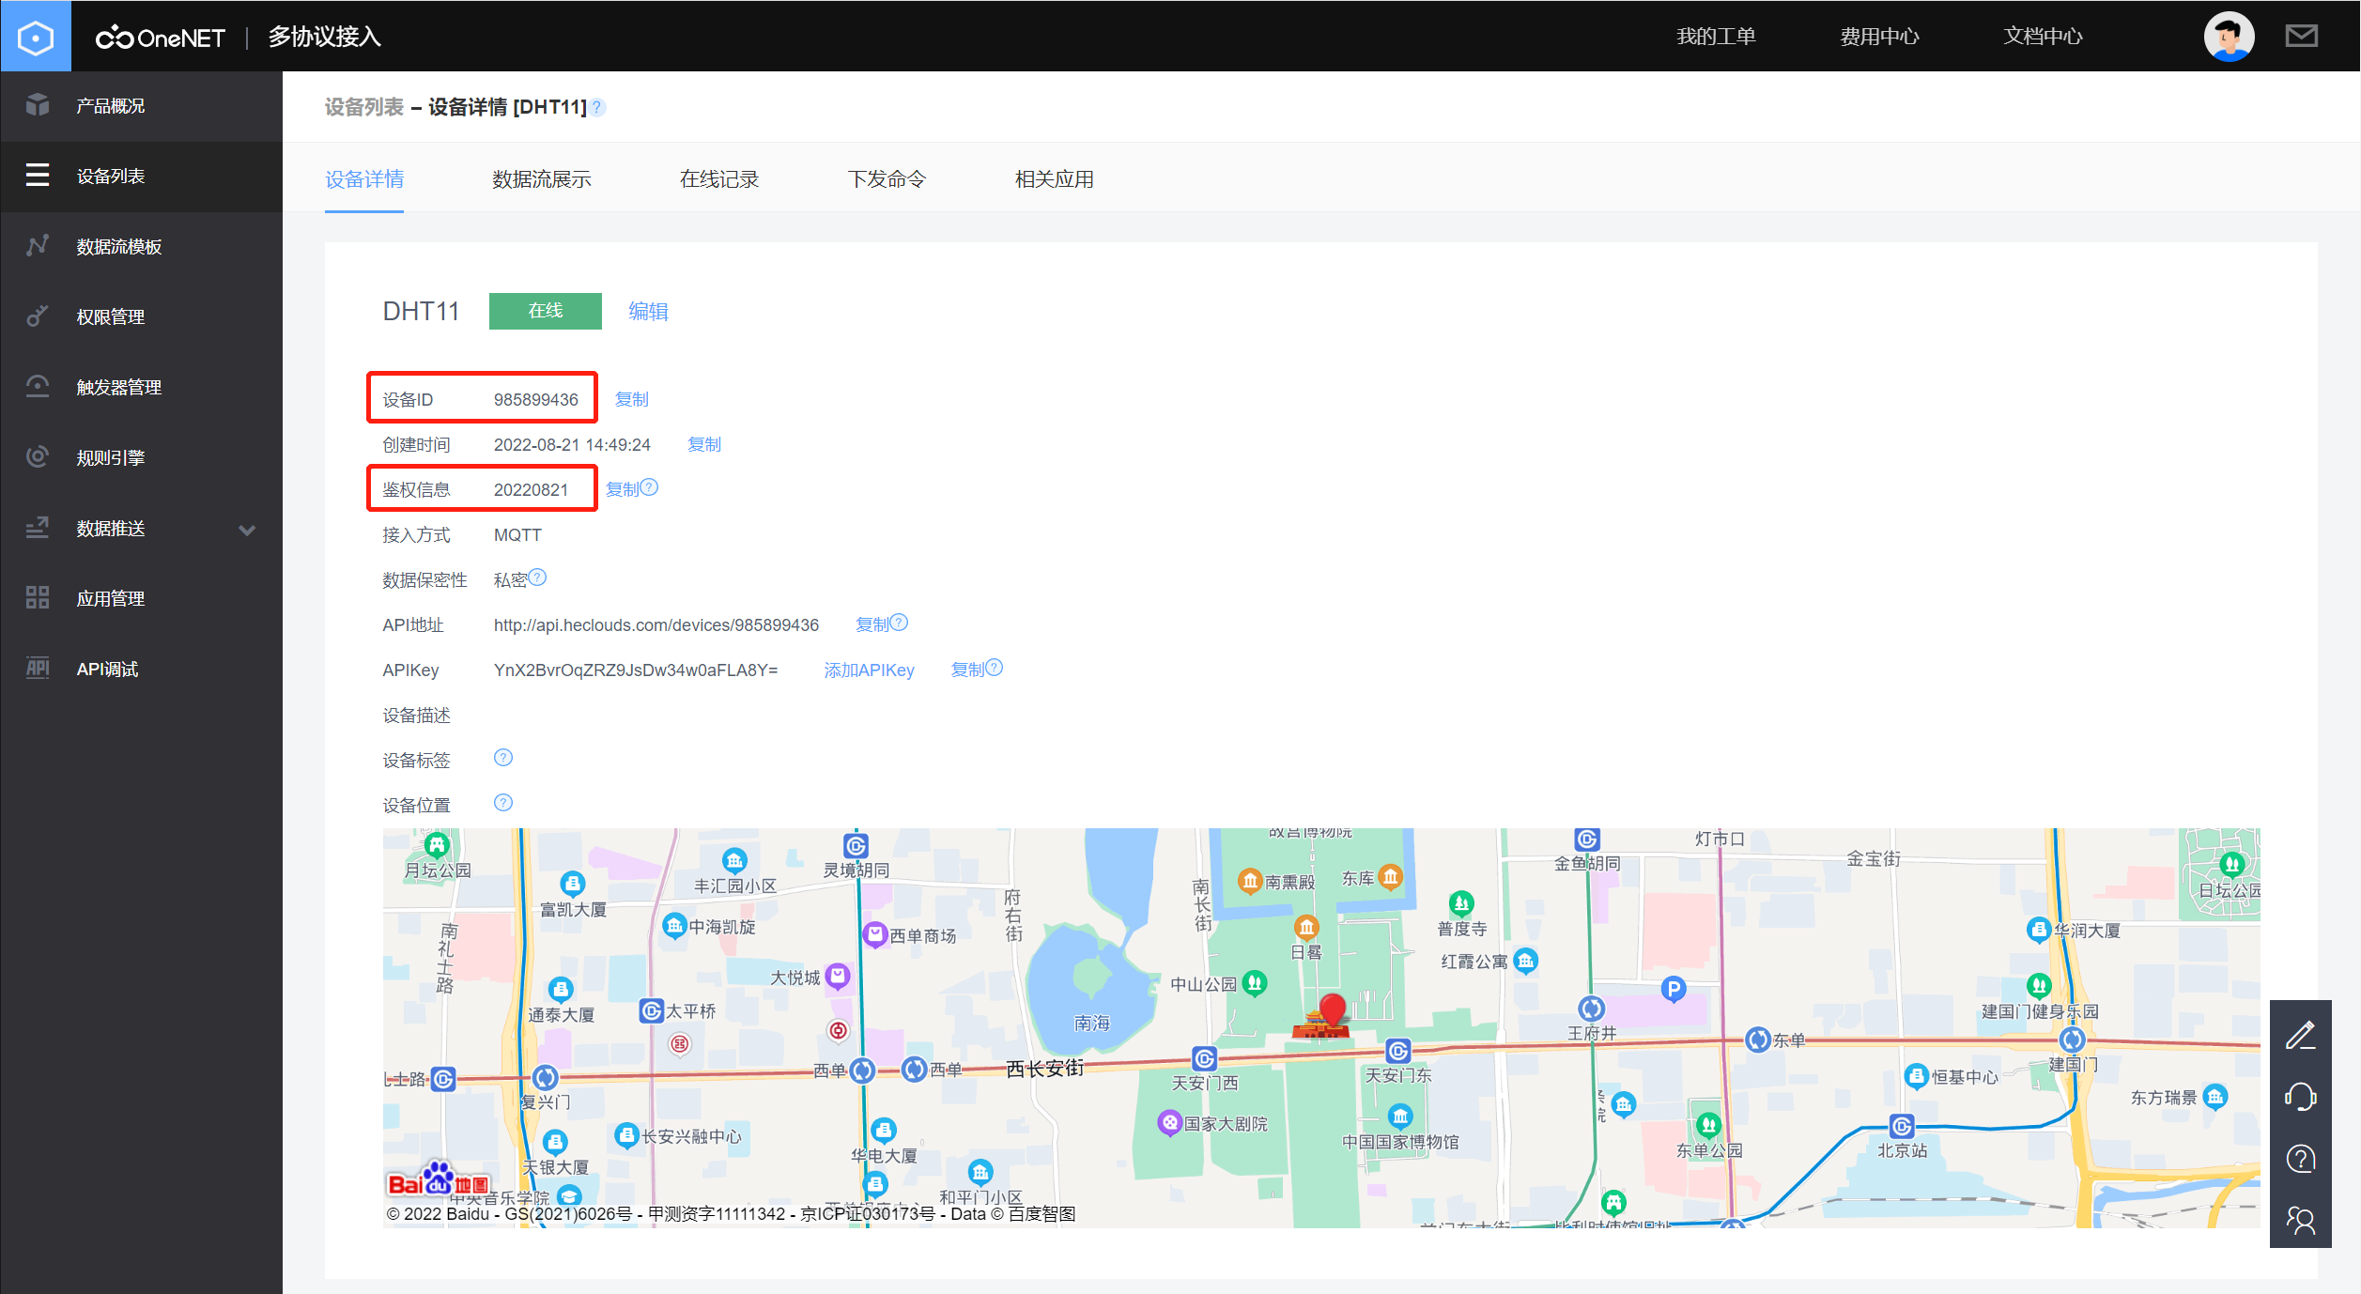Click the 添加APIKey link

tap(869, 670)
